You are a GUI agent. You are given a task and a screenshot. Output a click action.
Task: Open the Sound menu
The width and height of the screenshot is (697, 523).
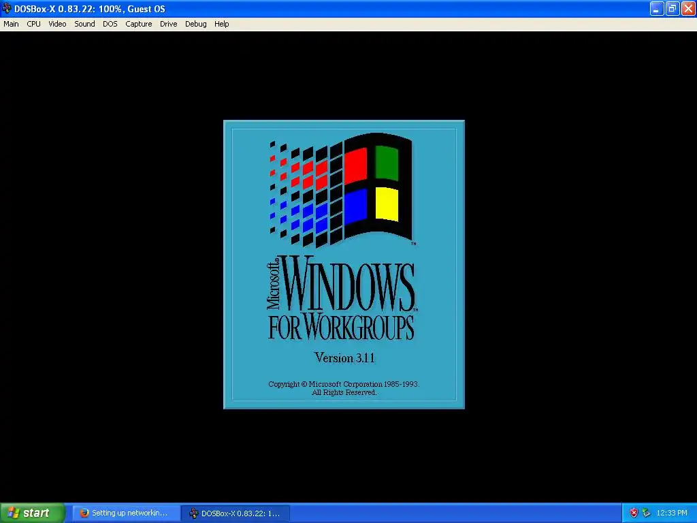pos(84,24)
